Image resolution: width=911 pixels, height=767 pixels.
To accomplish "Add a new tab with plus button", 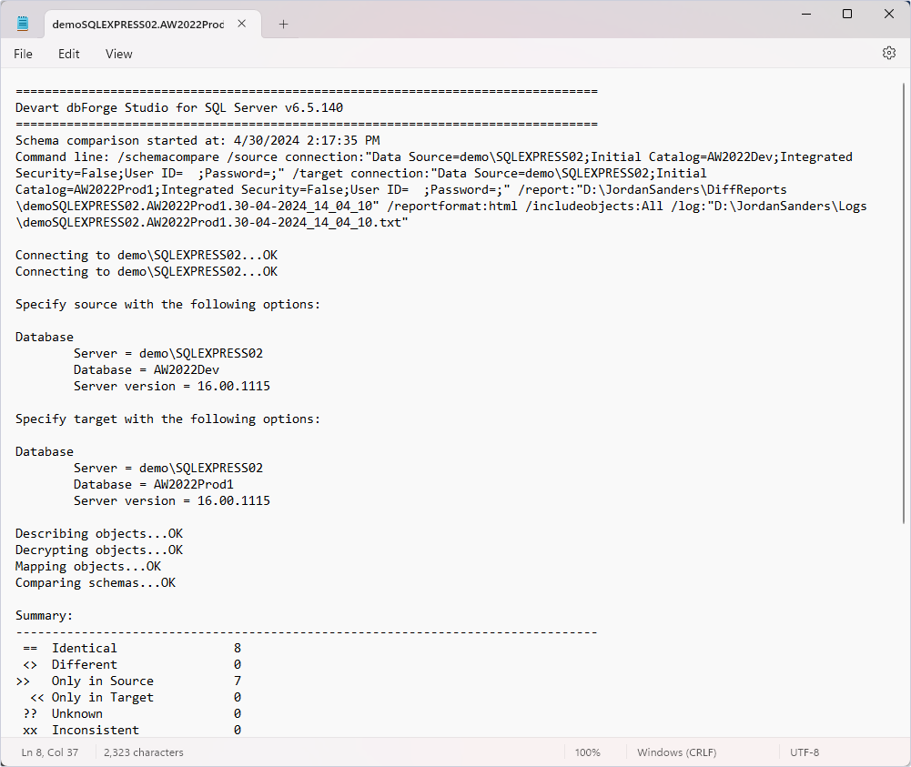I will [x=283, y=24].
